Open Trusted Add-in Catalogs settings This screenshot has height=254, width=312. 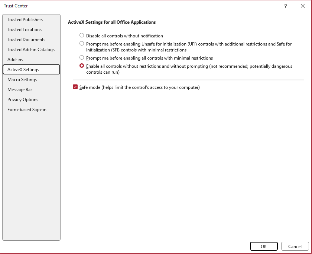coord(31,50)
